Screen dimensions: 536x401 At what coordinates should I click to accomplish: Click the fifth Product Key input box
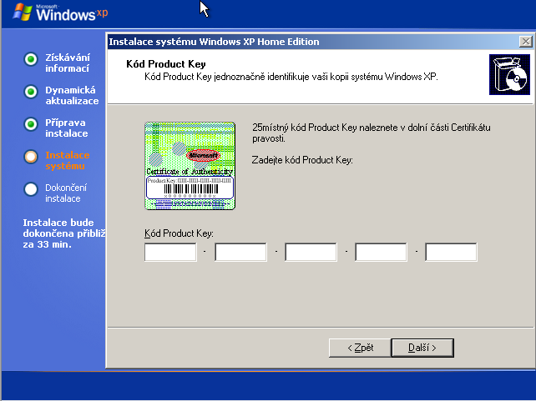point(451,252)
